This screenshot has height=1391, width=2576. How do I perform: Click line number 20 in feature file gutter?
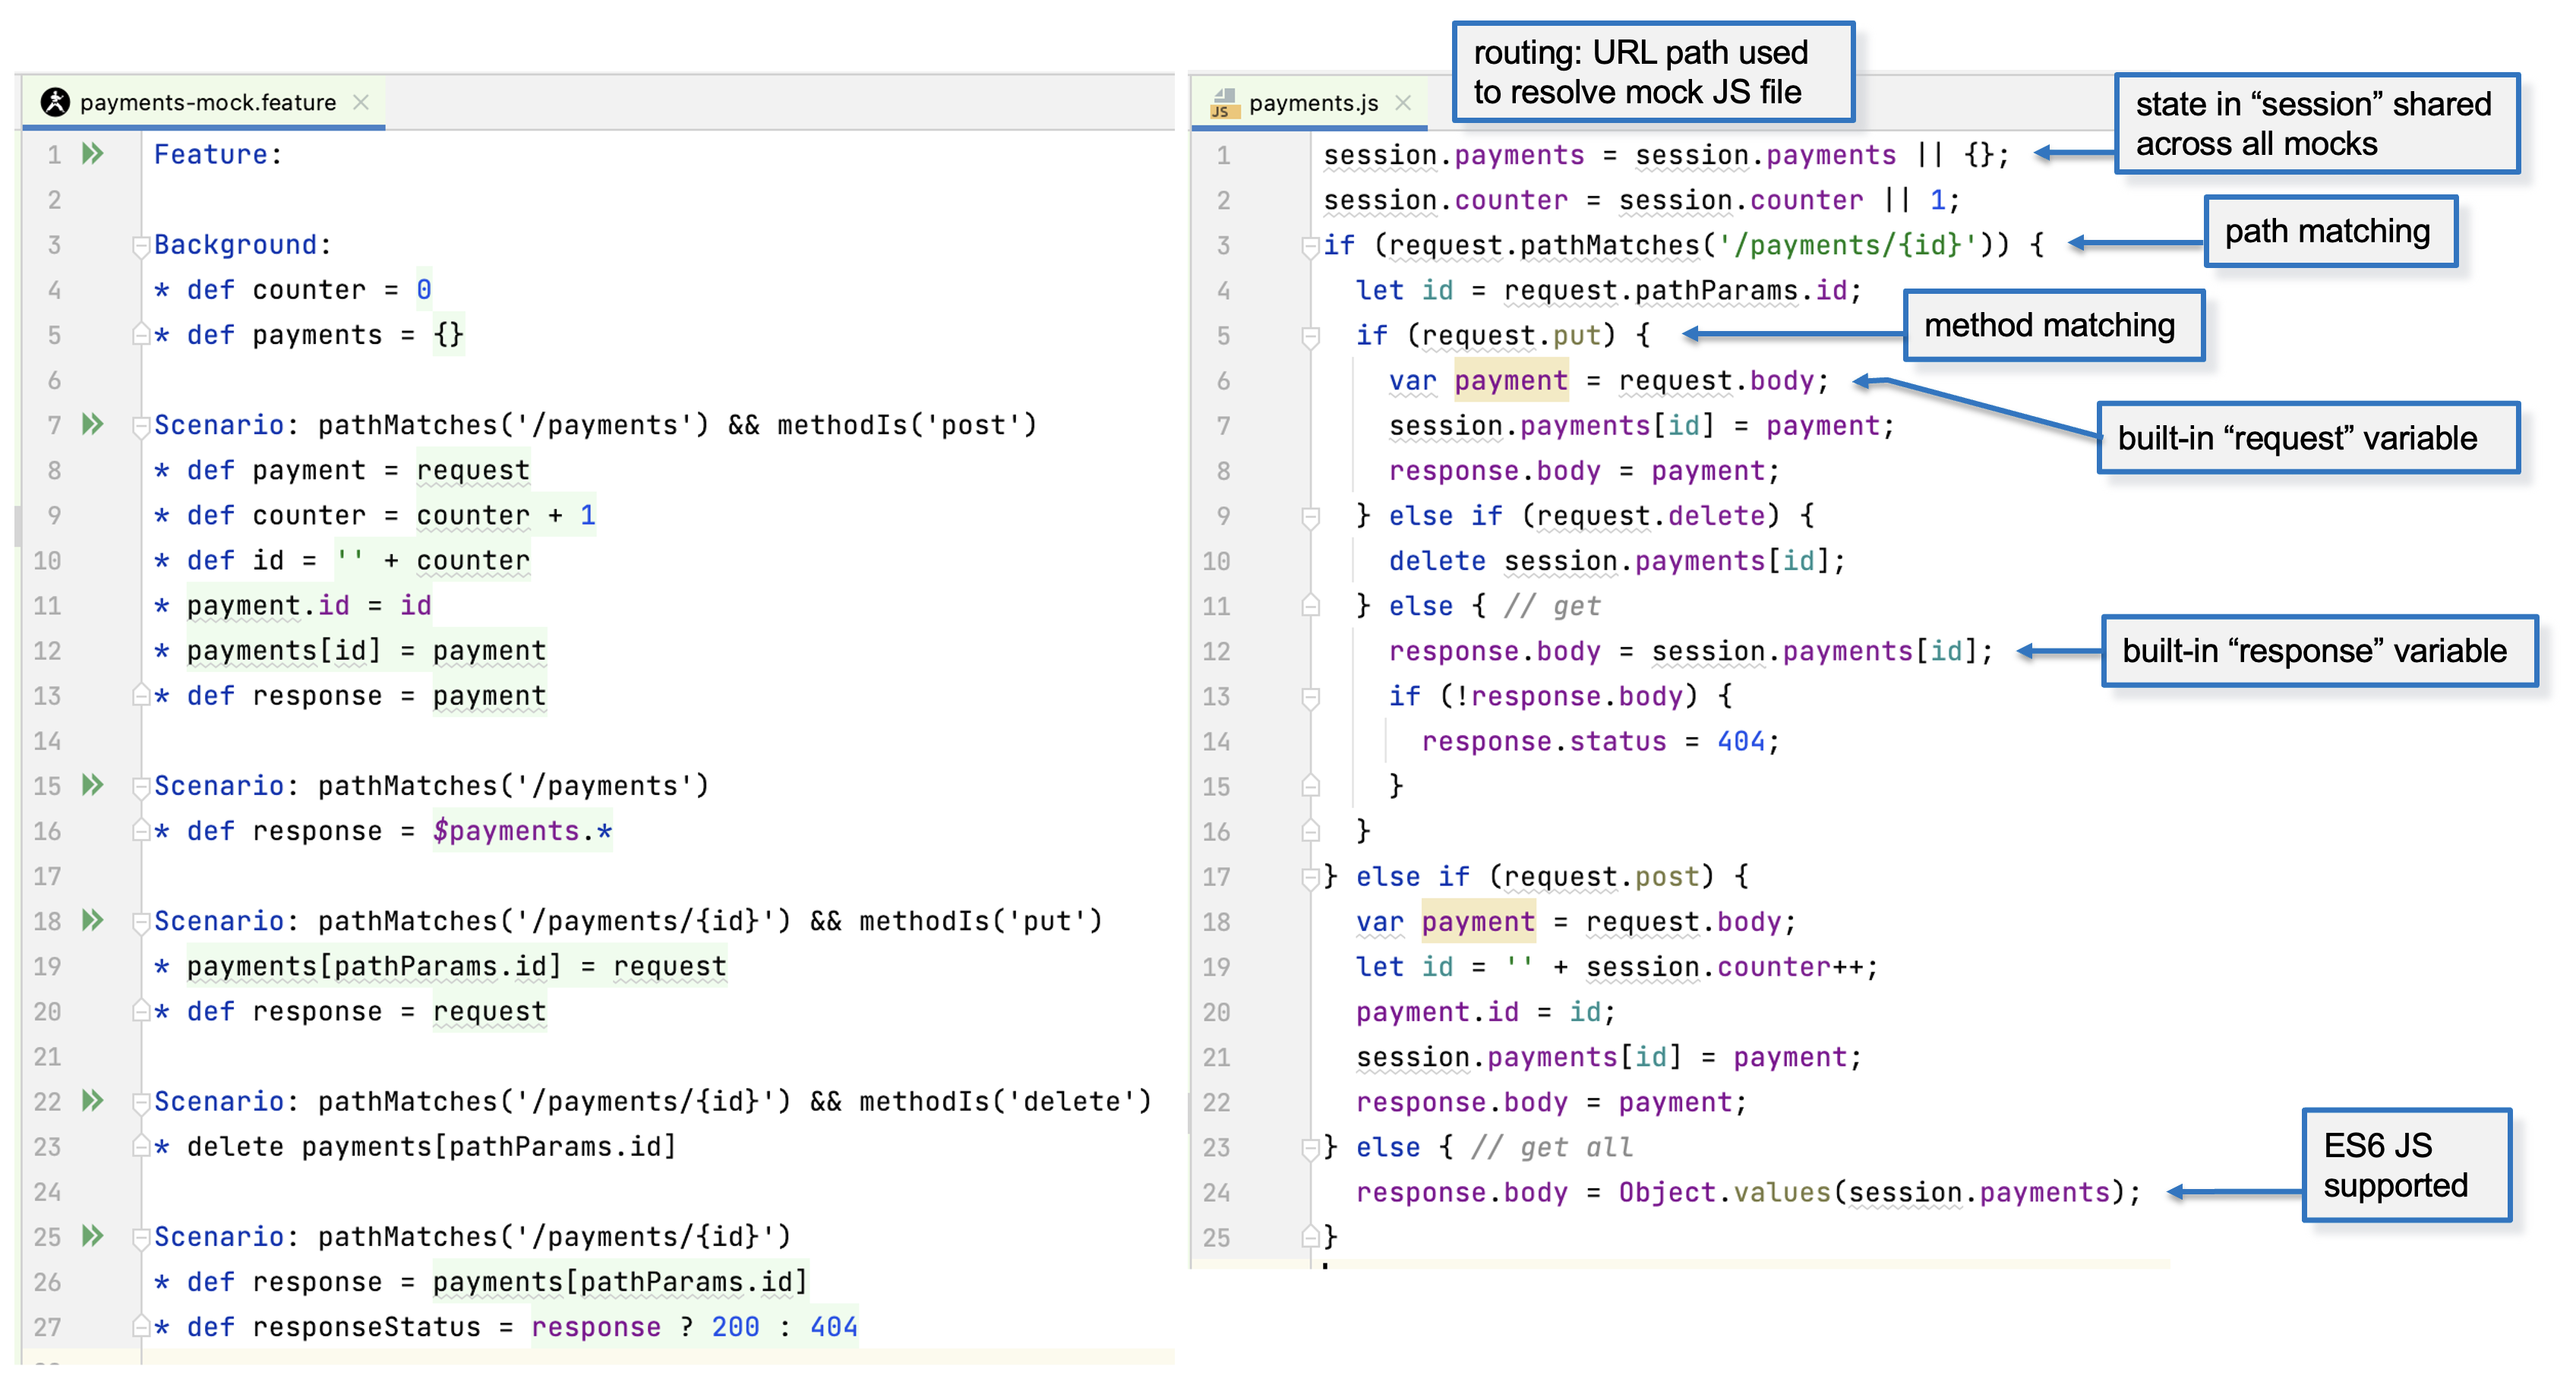[47, 1011]
